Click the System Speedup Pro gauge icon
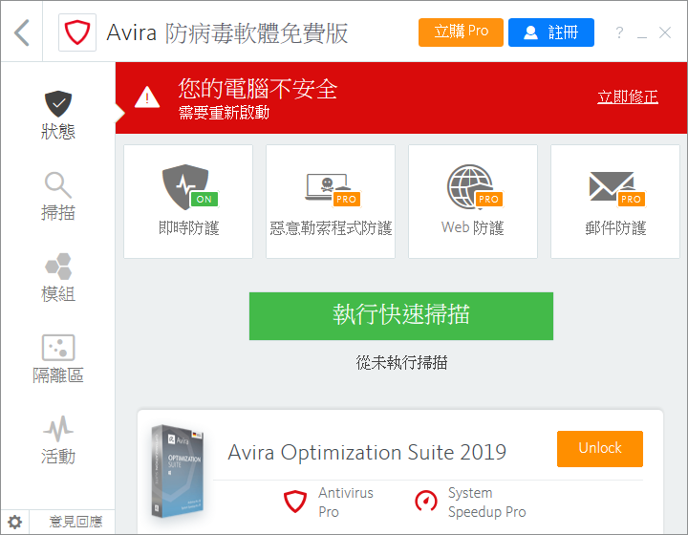688x535 pixels. [425, 501]
